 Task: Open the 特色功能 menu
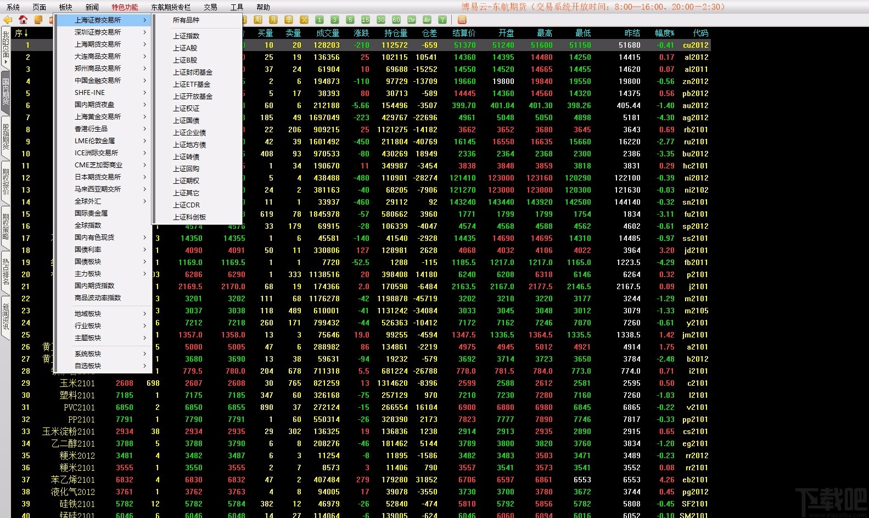click(x=125, y=7)
